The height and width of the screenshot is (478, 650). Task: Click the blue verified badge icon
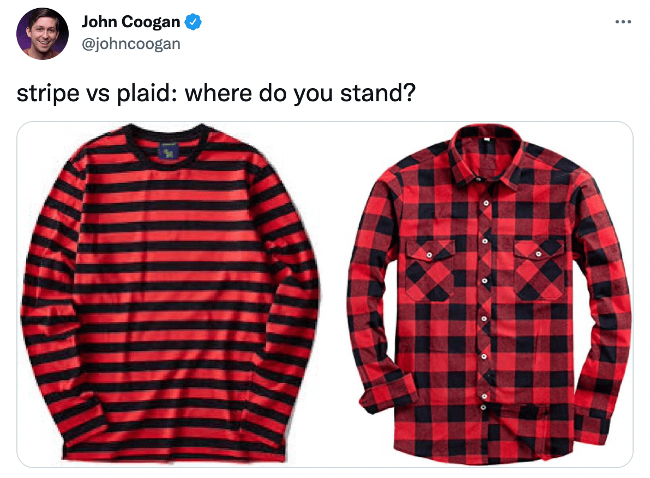(192, 22)
